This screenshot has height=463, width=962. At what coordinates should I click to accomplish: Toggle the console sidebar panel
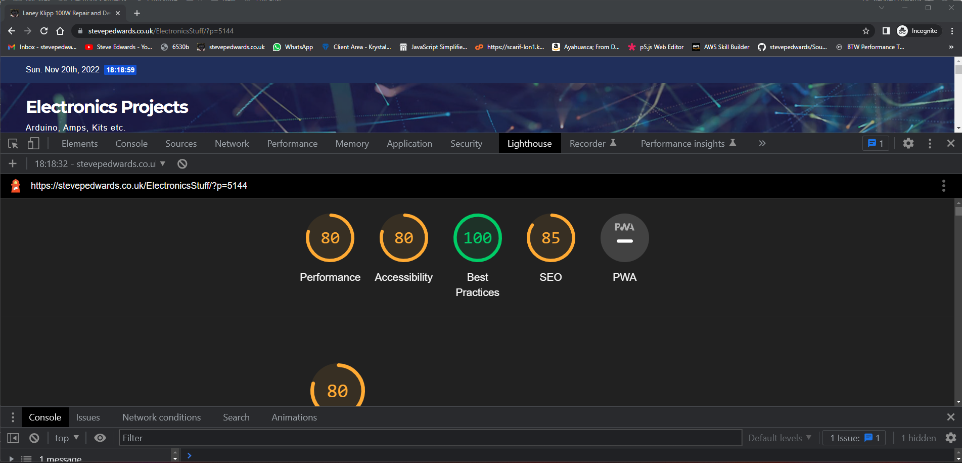point(13,438)
